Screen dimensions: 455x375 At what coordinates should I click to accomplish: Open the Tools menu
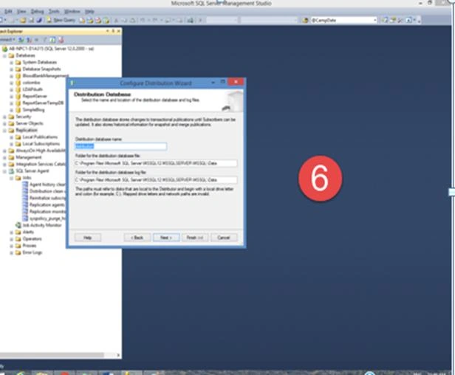coord(54,11)
